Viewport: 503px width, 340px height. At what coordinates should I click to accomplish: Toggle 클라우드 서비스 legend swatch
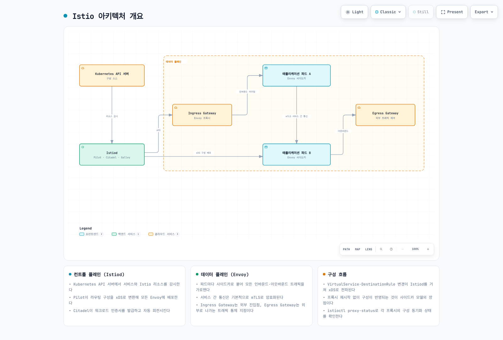[151, 234]
